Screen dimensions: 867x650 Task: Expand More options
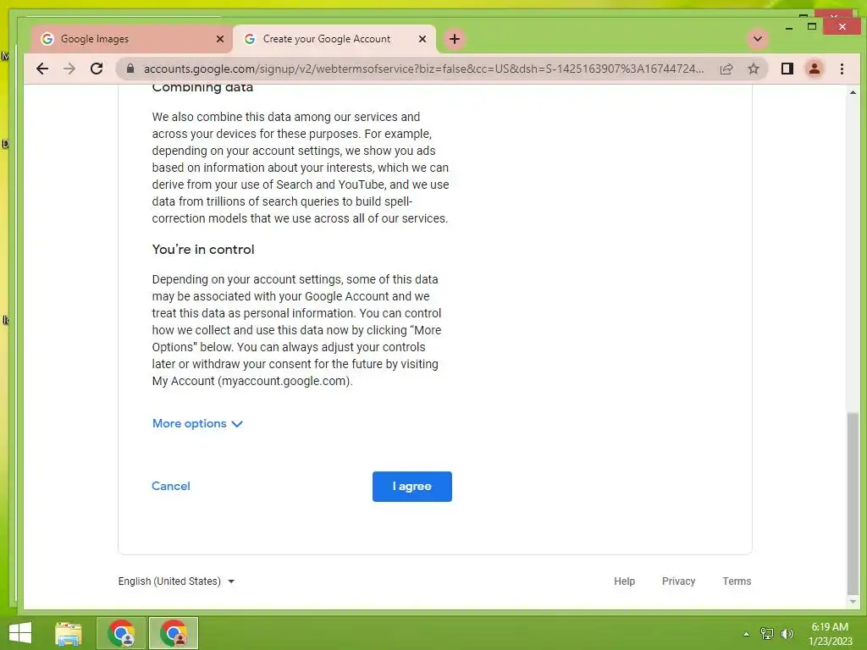[x=197, y=423]
